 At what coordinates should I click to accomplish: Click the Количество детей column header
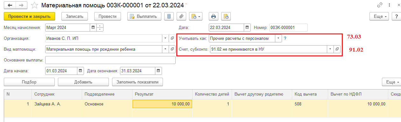(212, 94)
